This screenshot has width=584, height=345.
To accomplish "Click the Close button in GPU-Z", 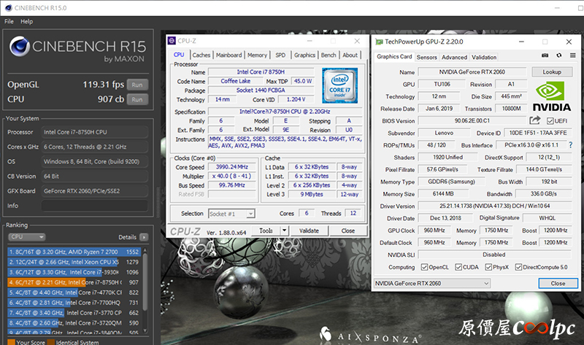I will (x=558, y=283).
